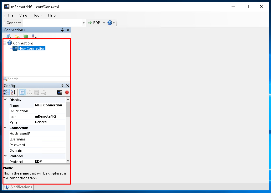Screen dimensions: 271x193
Task: Create a new connection in the Connections toolbar
Action: [8, 36]
